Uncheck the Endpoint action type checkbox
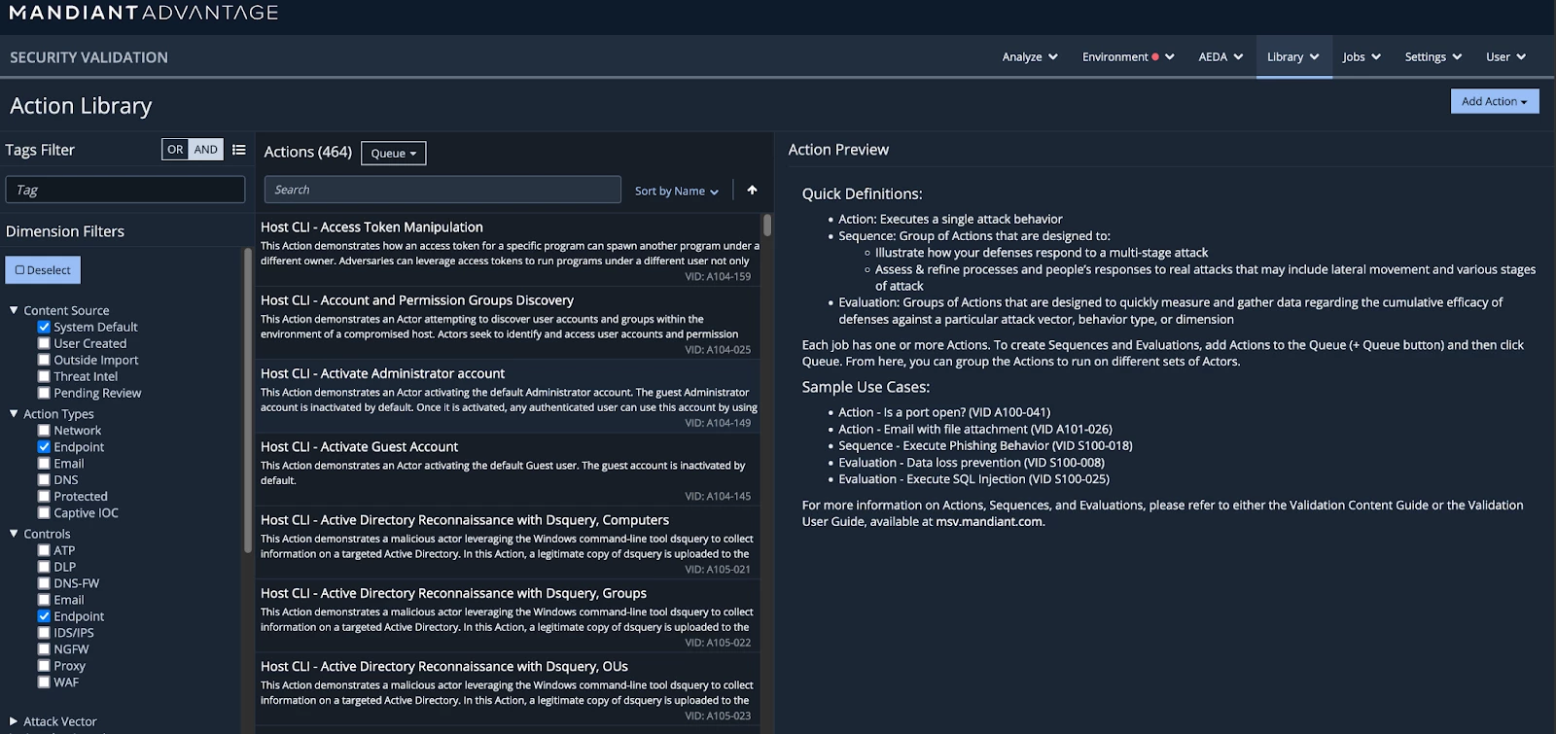The width and height of the screenshot is (1556, 734). (x=44, y=446)
